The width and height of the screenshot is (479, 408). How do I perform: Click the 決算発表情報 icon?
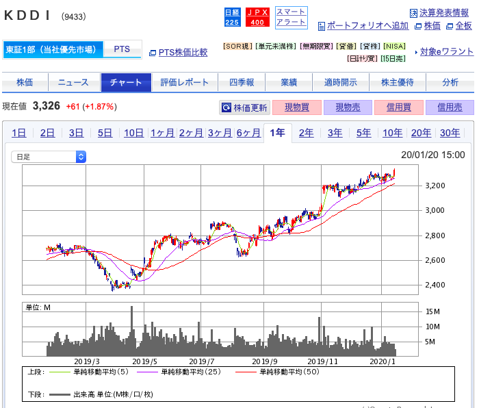pos(413,13)
